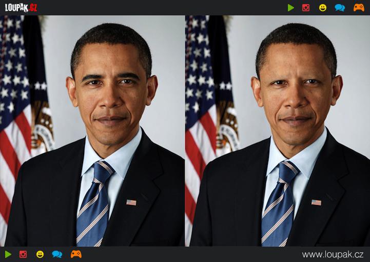Click the yellow smiley icon in bottom bar
The width and height of the screenshot is (370, 262).
[40, 254]
